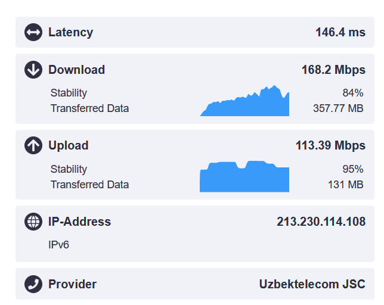Click the Latency heading

70,32
